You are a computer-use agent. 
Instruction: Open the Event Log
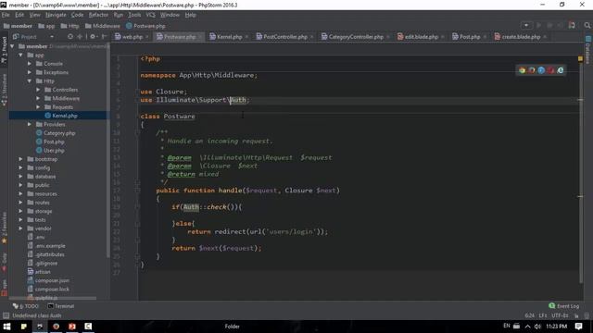coord(564,306)
